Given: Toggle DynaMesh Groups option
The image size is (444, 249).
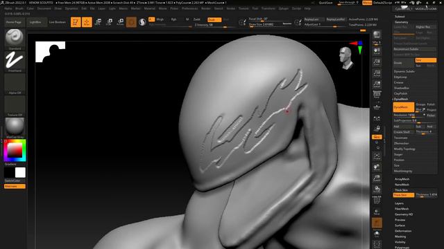Looking at the screenshot, I should tap(420, 104).
